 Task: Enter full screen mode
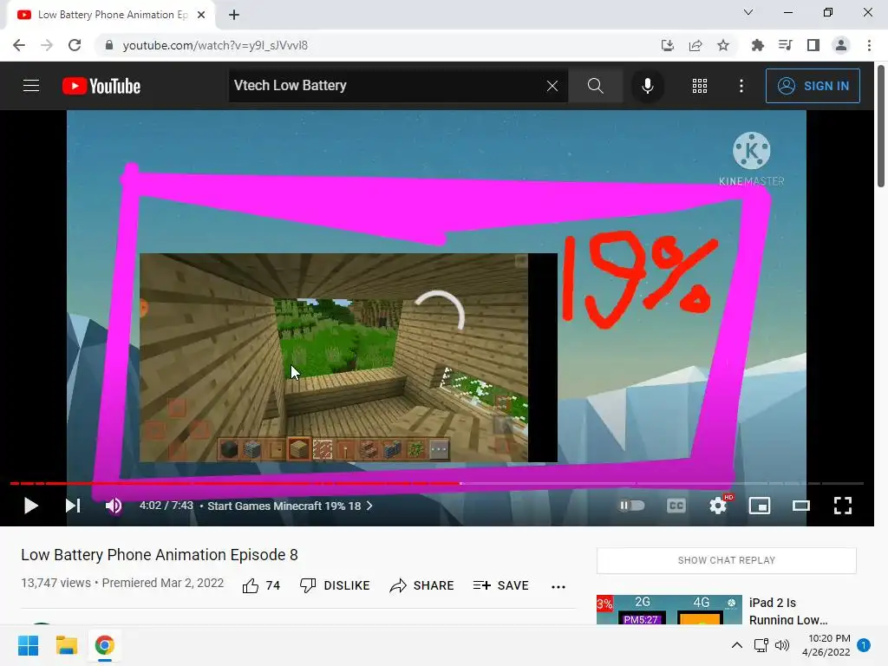point(843,506)
